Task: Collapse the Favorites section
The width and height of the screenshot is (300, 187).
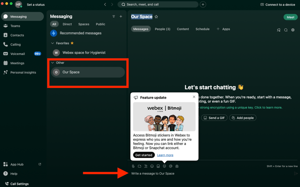Action: coord(52,43)
